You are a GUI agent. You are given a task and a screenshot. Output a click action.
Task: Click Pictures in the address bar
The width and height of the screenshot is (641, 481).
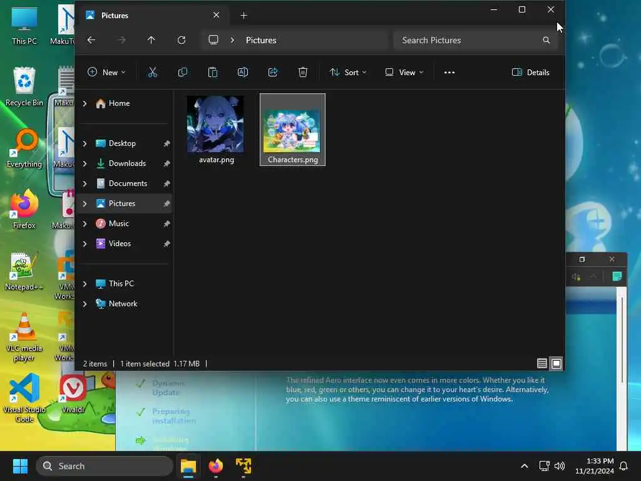coord(261,40)
